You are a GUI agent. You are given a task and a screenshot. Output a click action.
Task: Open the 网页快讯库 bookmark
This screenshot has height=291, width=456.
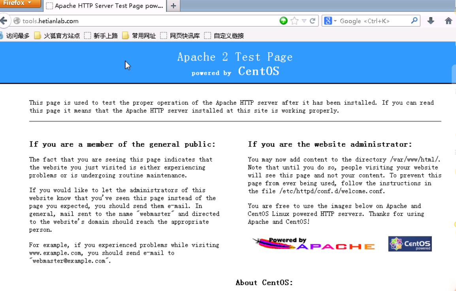point(180,36)
